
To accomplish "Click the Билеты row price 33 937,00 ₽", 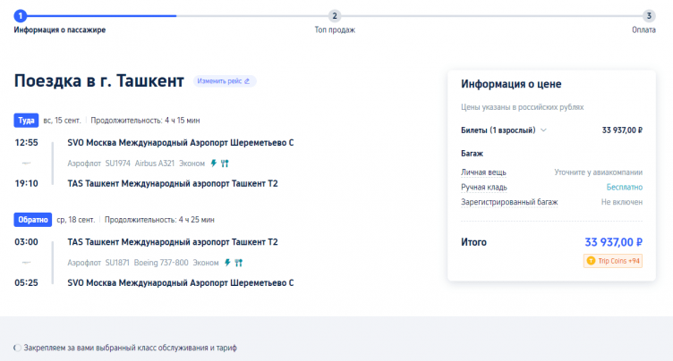I will point(622,130).
